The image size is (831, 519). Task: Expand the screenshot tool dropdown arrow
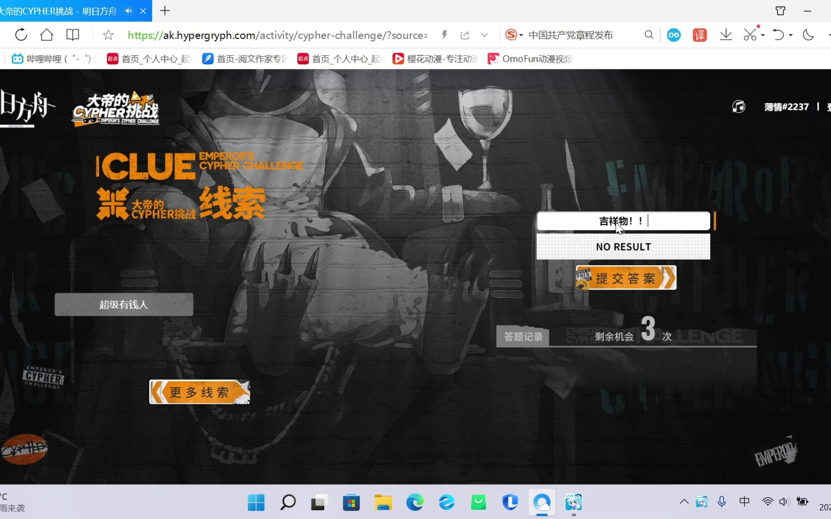point(763,35)
